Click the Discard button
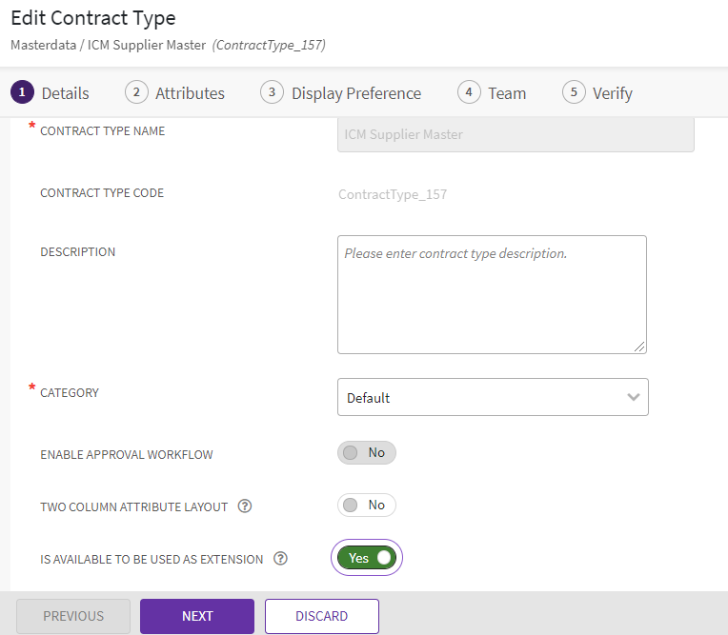The width and height of the screenshot is (728, 635). (x=321, y=616)
